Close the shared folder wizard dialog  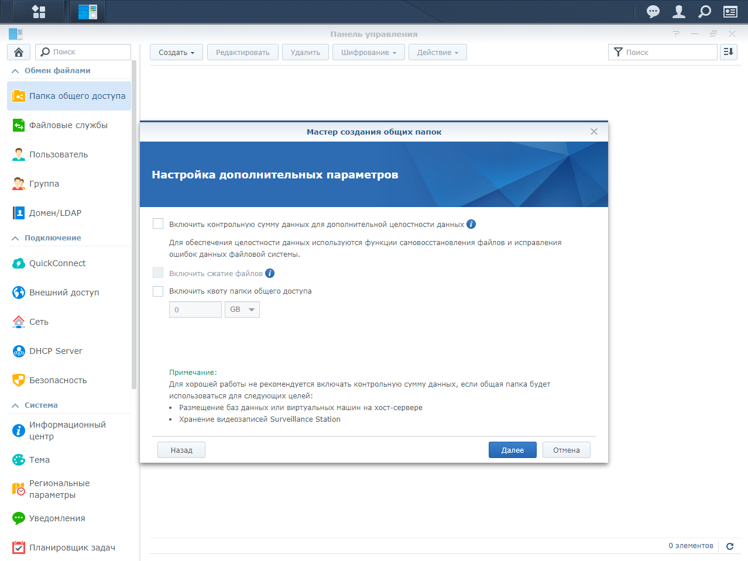coord(594,132)
